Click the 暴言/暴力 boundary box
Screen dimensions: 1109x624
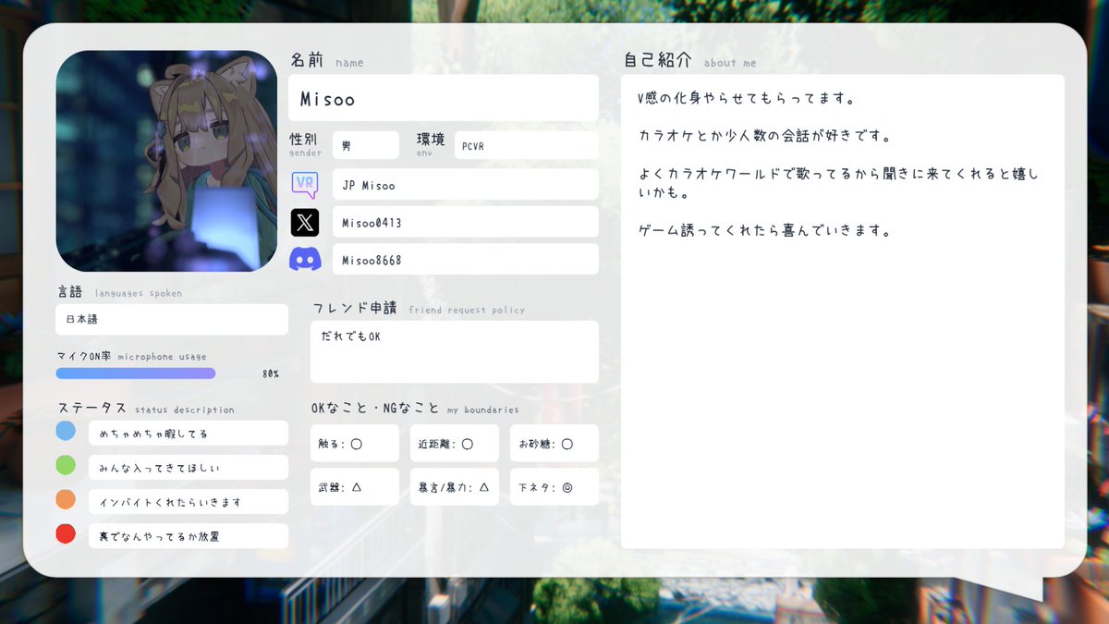(x=455, y=487)
